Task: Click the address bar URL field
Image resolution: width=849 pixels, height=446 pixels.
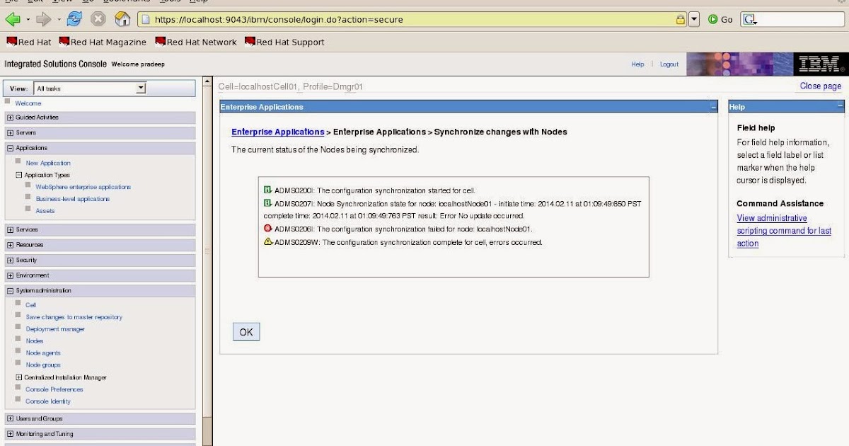Action: click(x=412, y=19)
